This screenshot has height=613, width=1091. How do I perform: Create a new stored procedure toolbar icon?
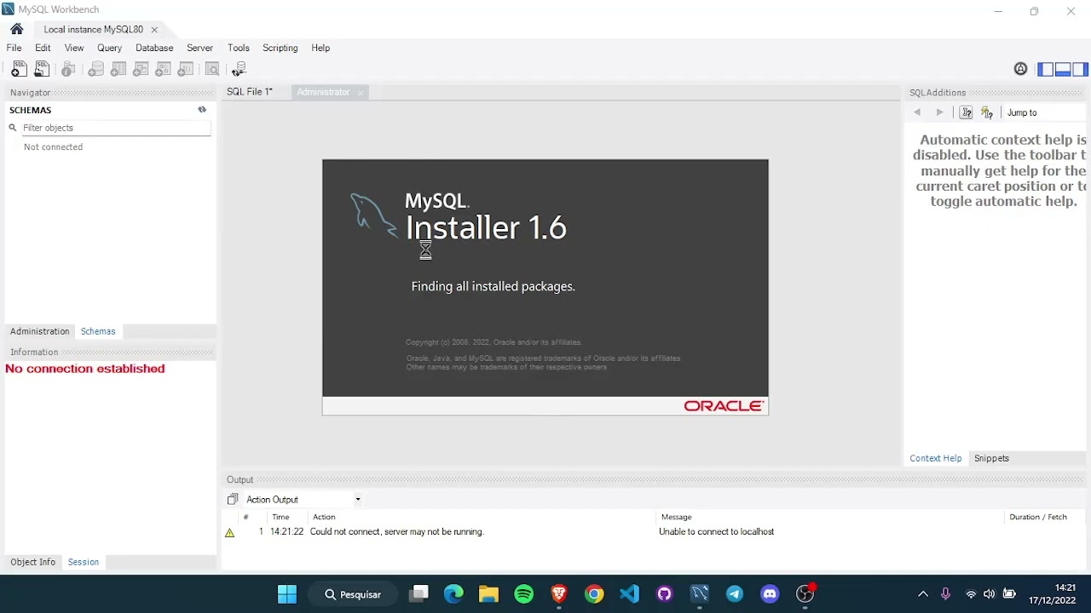click(163, 69)
